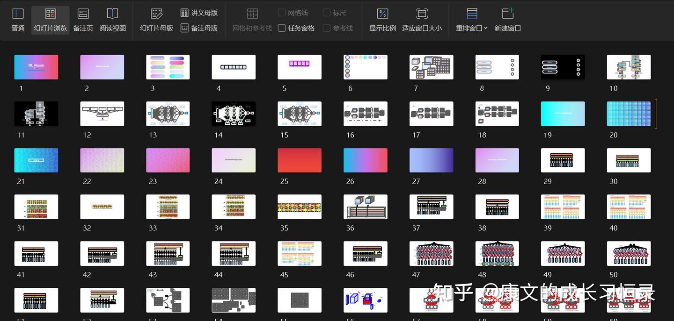
Task: Open the 显示比例 zoom dialog
Action: (382, 20)
